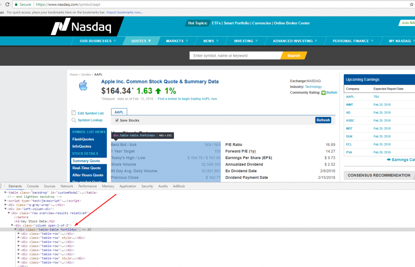Switch to the Console tab in DevTools
The width and height of the screenshot is (415, 267).
(33, 186)
